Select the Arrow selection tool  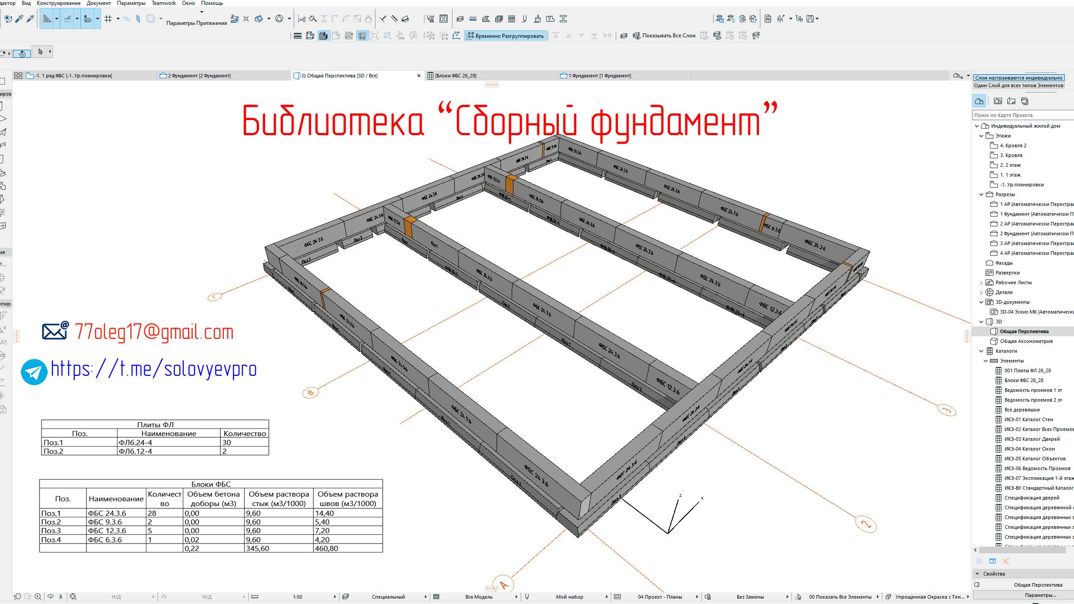point(40,52)
